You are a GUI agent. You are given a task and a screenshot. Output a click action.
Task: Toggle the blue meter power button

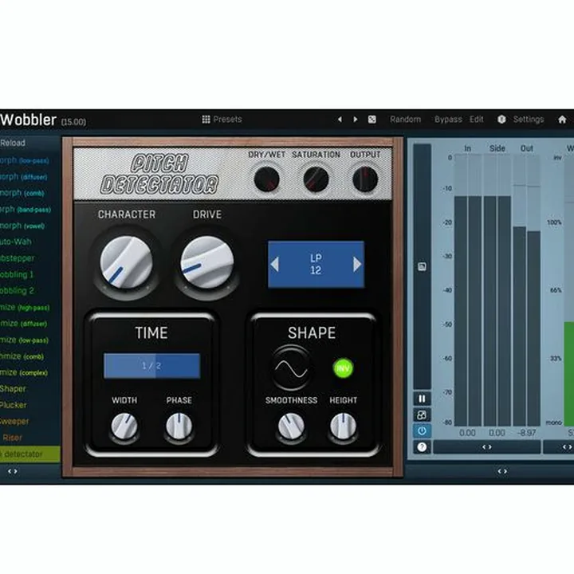[x=422, y=431]
